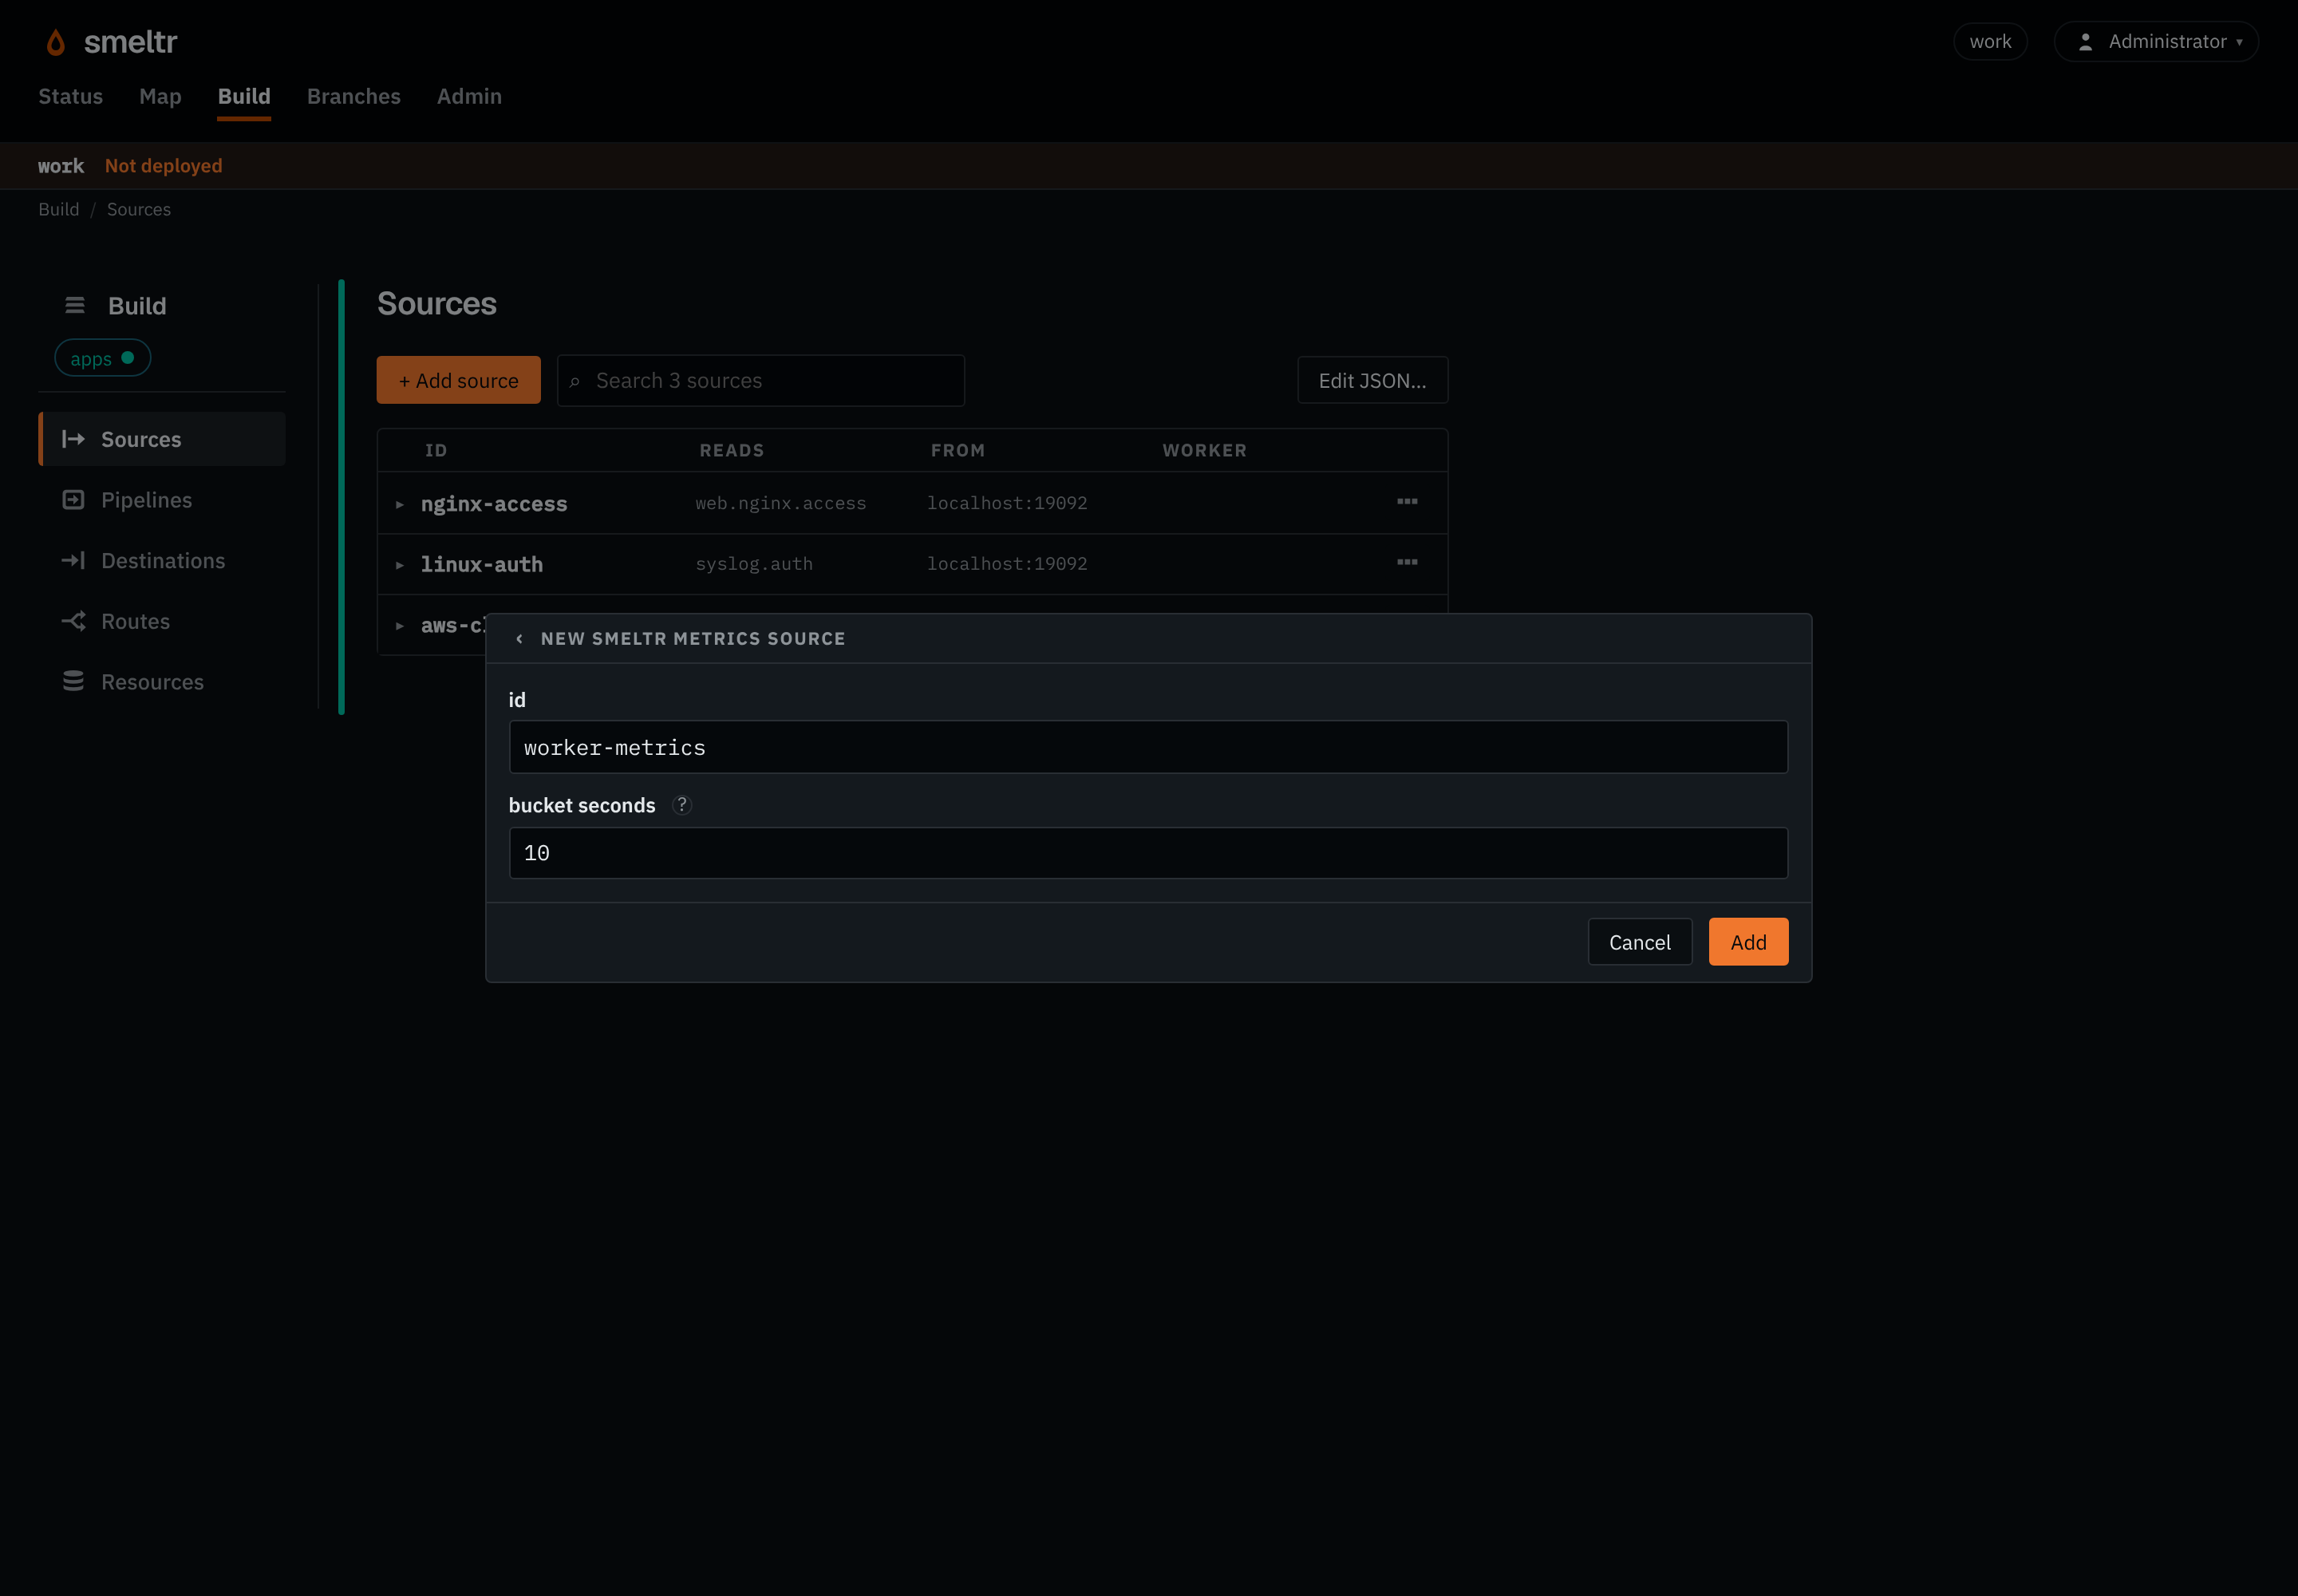
Task: Expand the nginx-access source row
Action: tap(399, 505)
